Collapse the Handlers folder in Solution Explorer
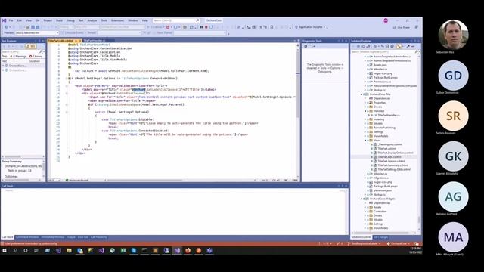 (x=366, y=111)
